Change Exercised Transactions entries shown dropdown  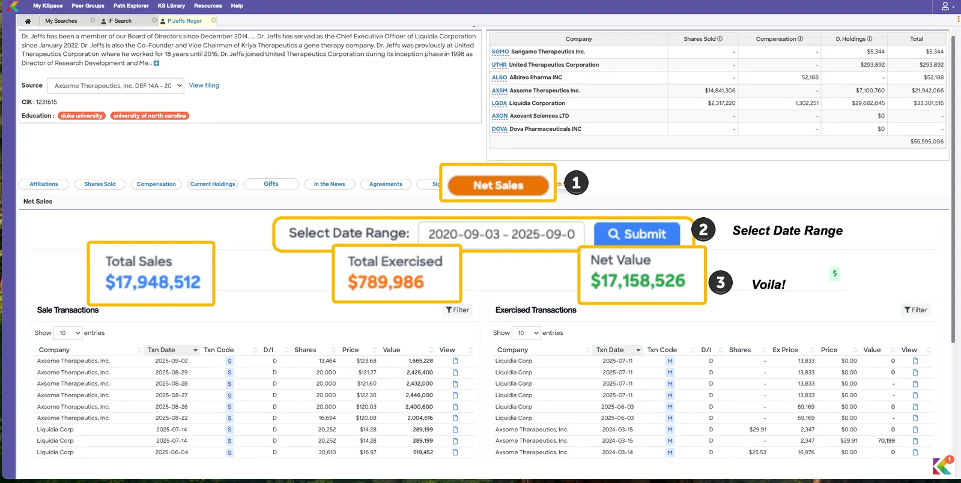point(526,333)
